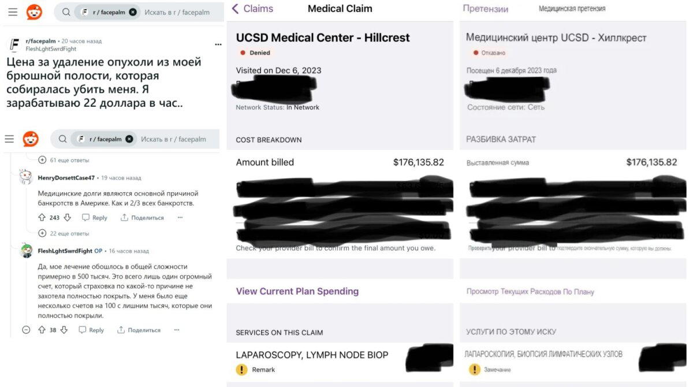Open View Current Plan Spending link
The width and height of the screenshot is (693, 387).
click(297, 291)
